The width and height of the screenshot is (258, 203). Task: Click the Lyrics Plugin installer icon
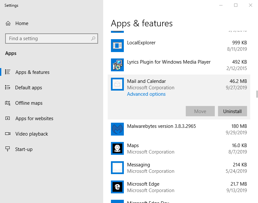pos(117,65)
